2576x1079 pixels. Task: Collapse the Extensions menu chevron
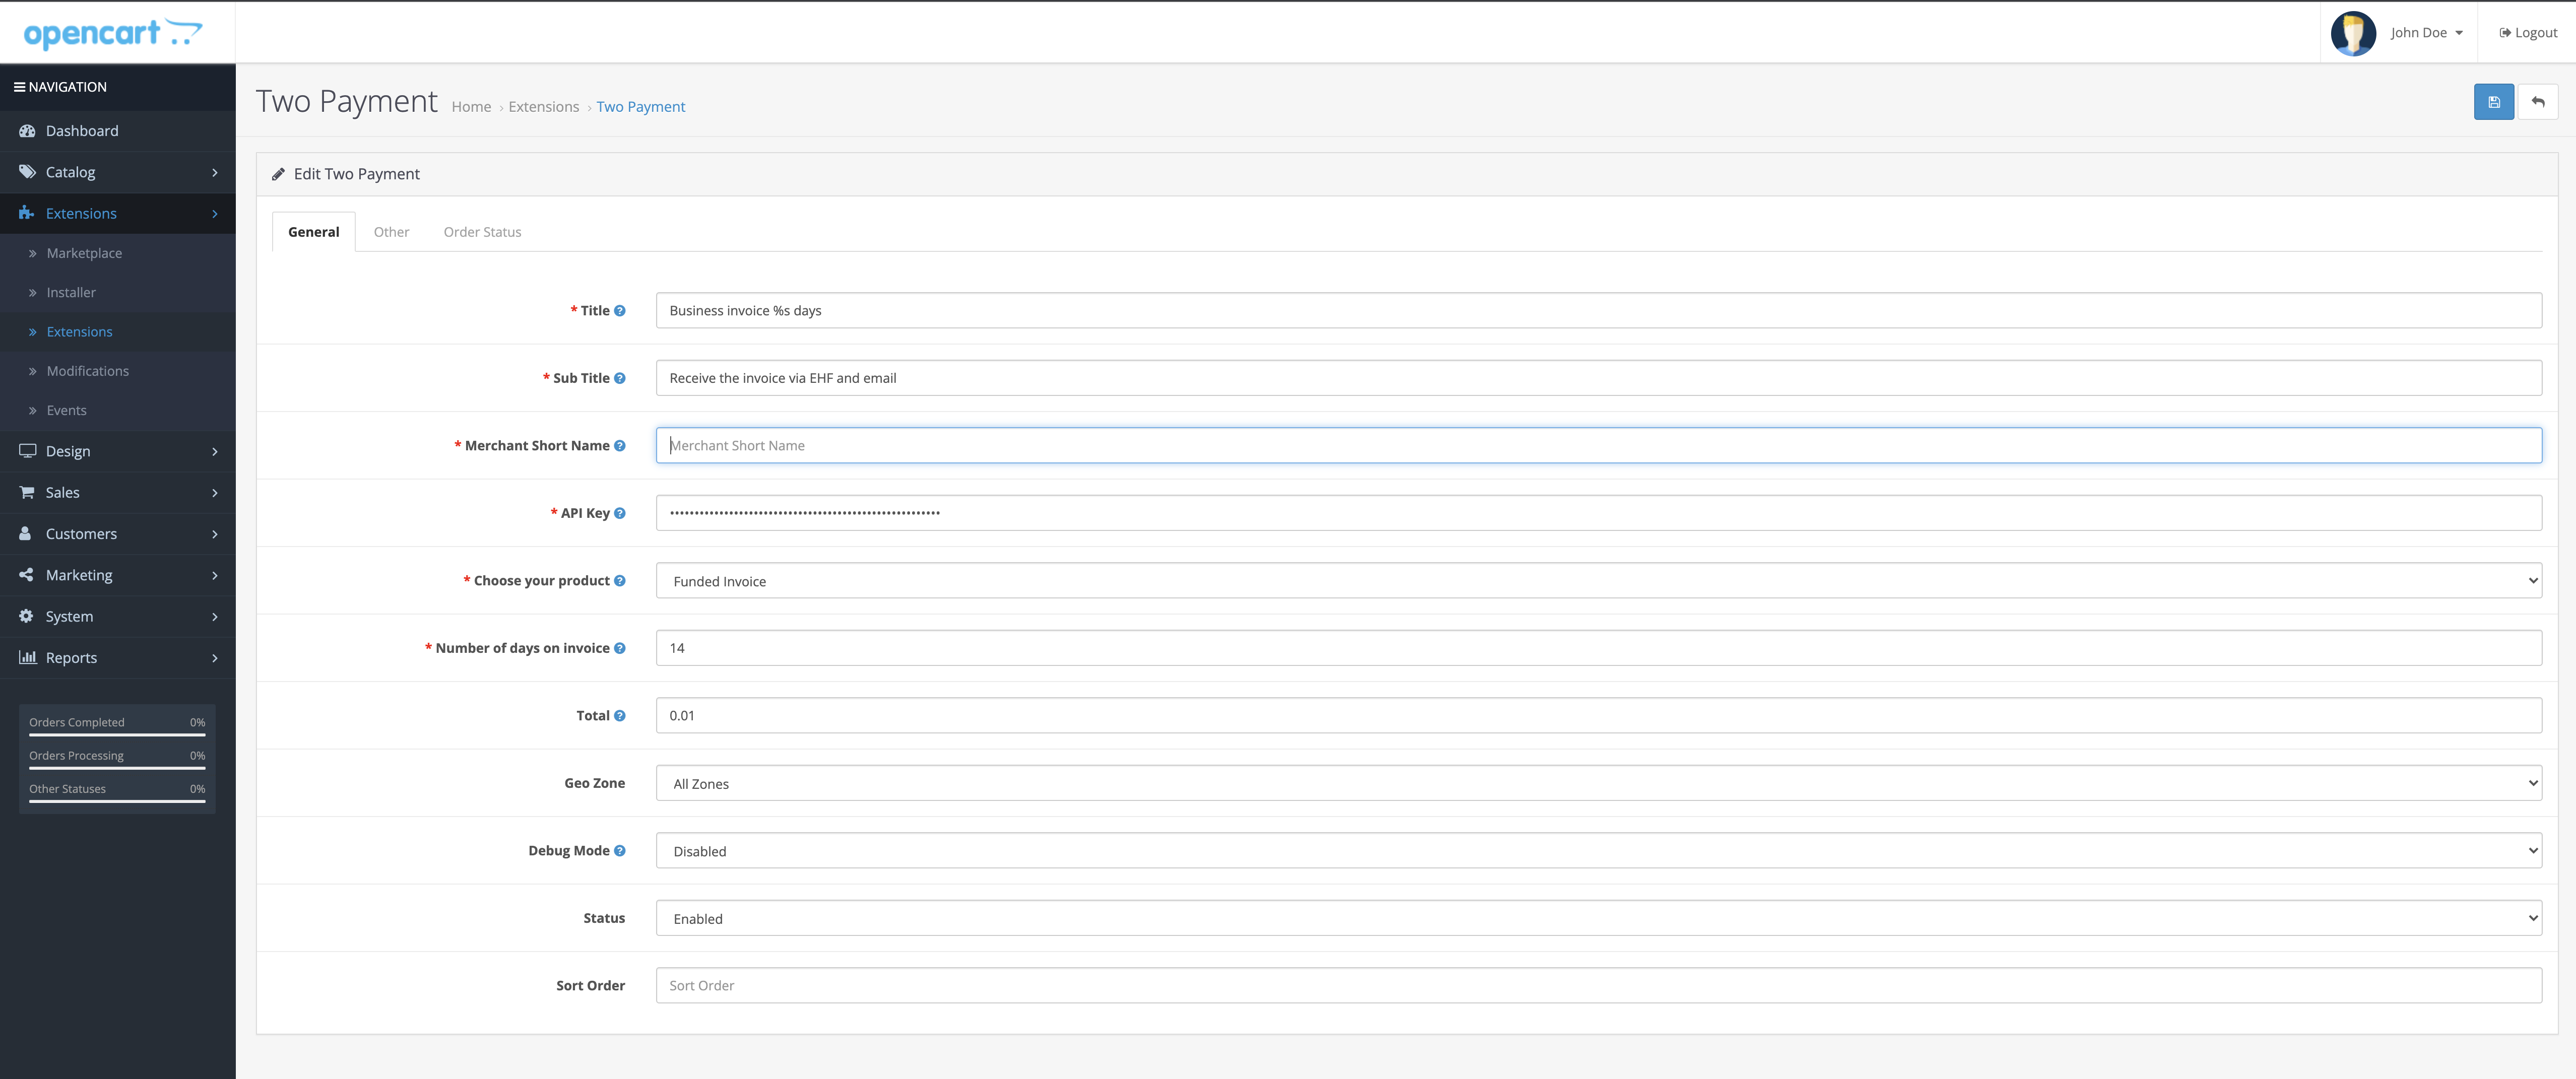(215, 213)
